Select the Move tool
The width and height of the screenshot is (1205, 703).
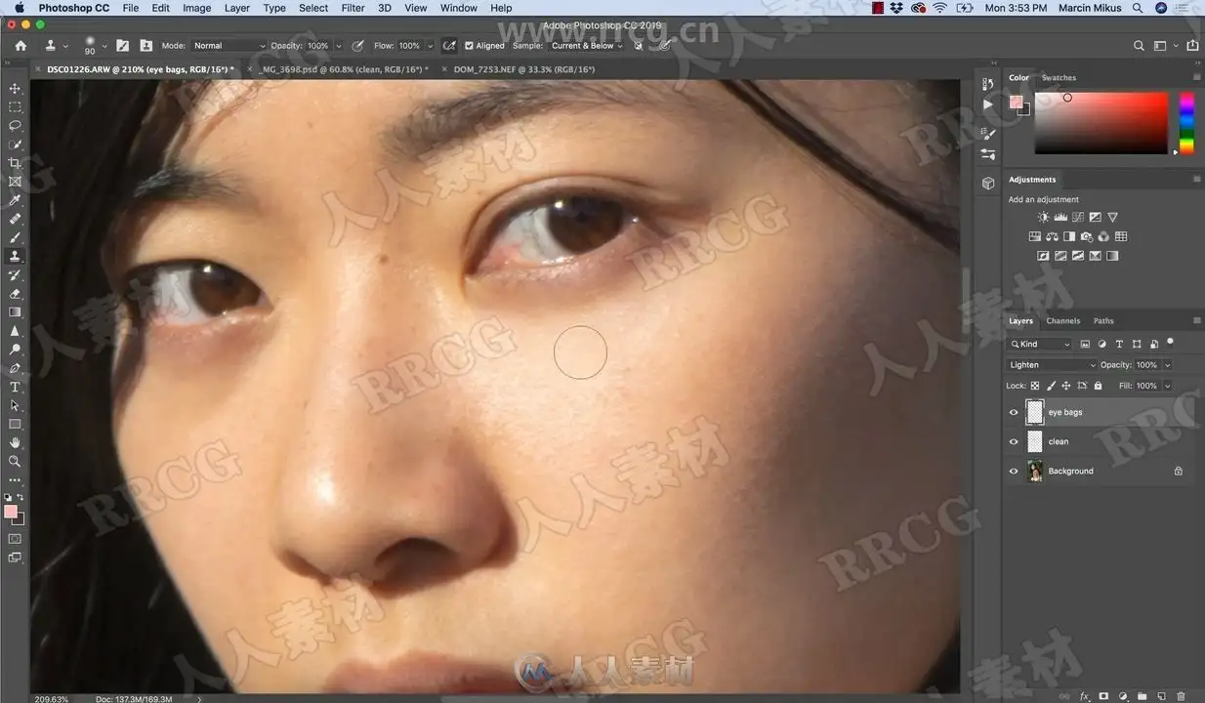(15, 89)
